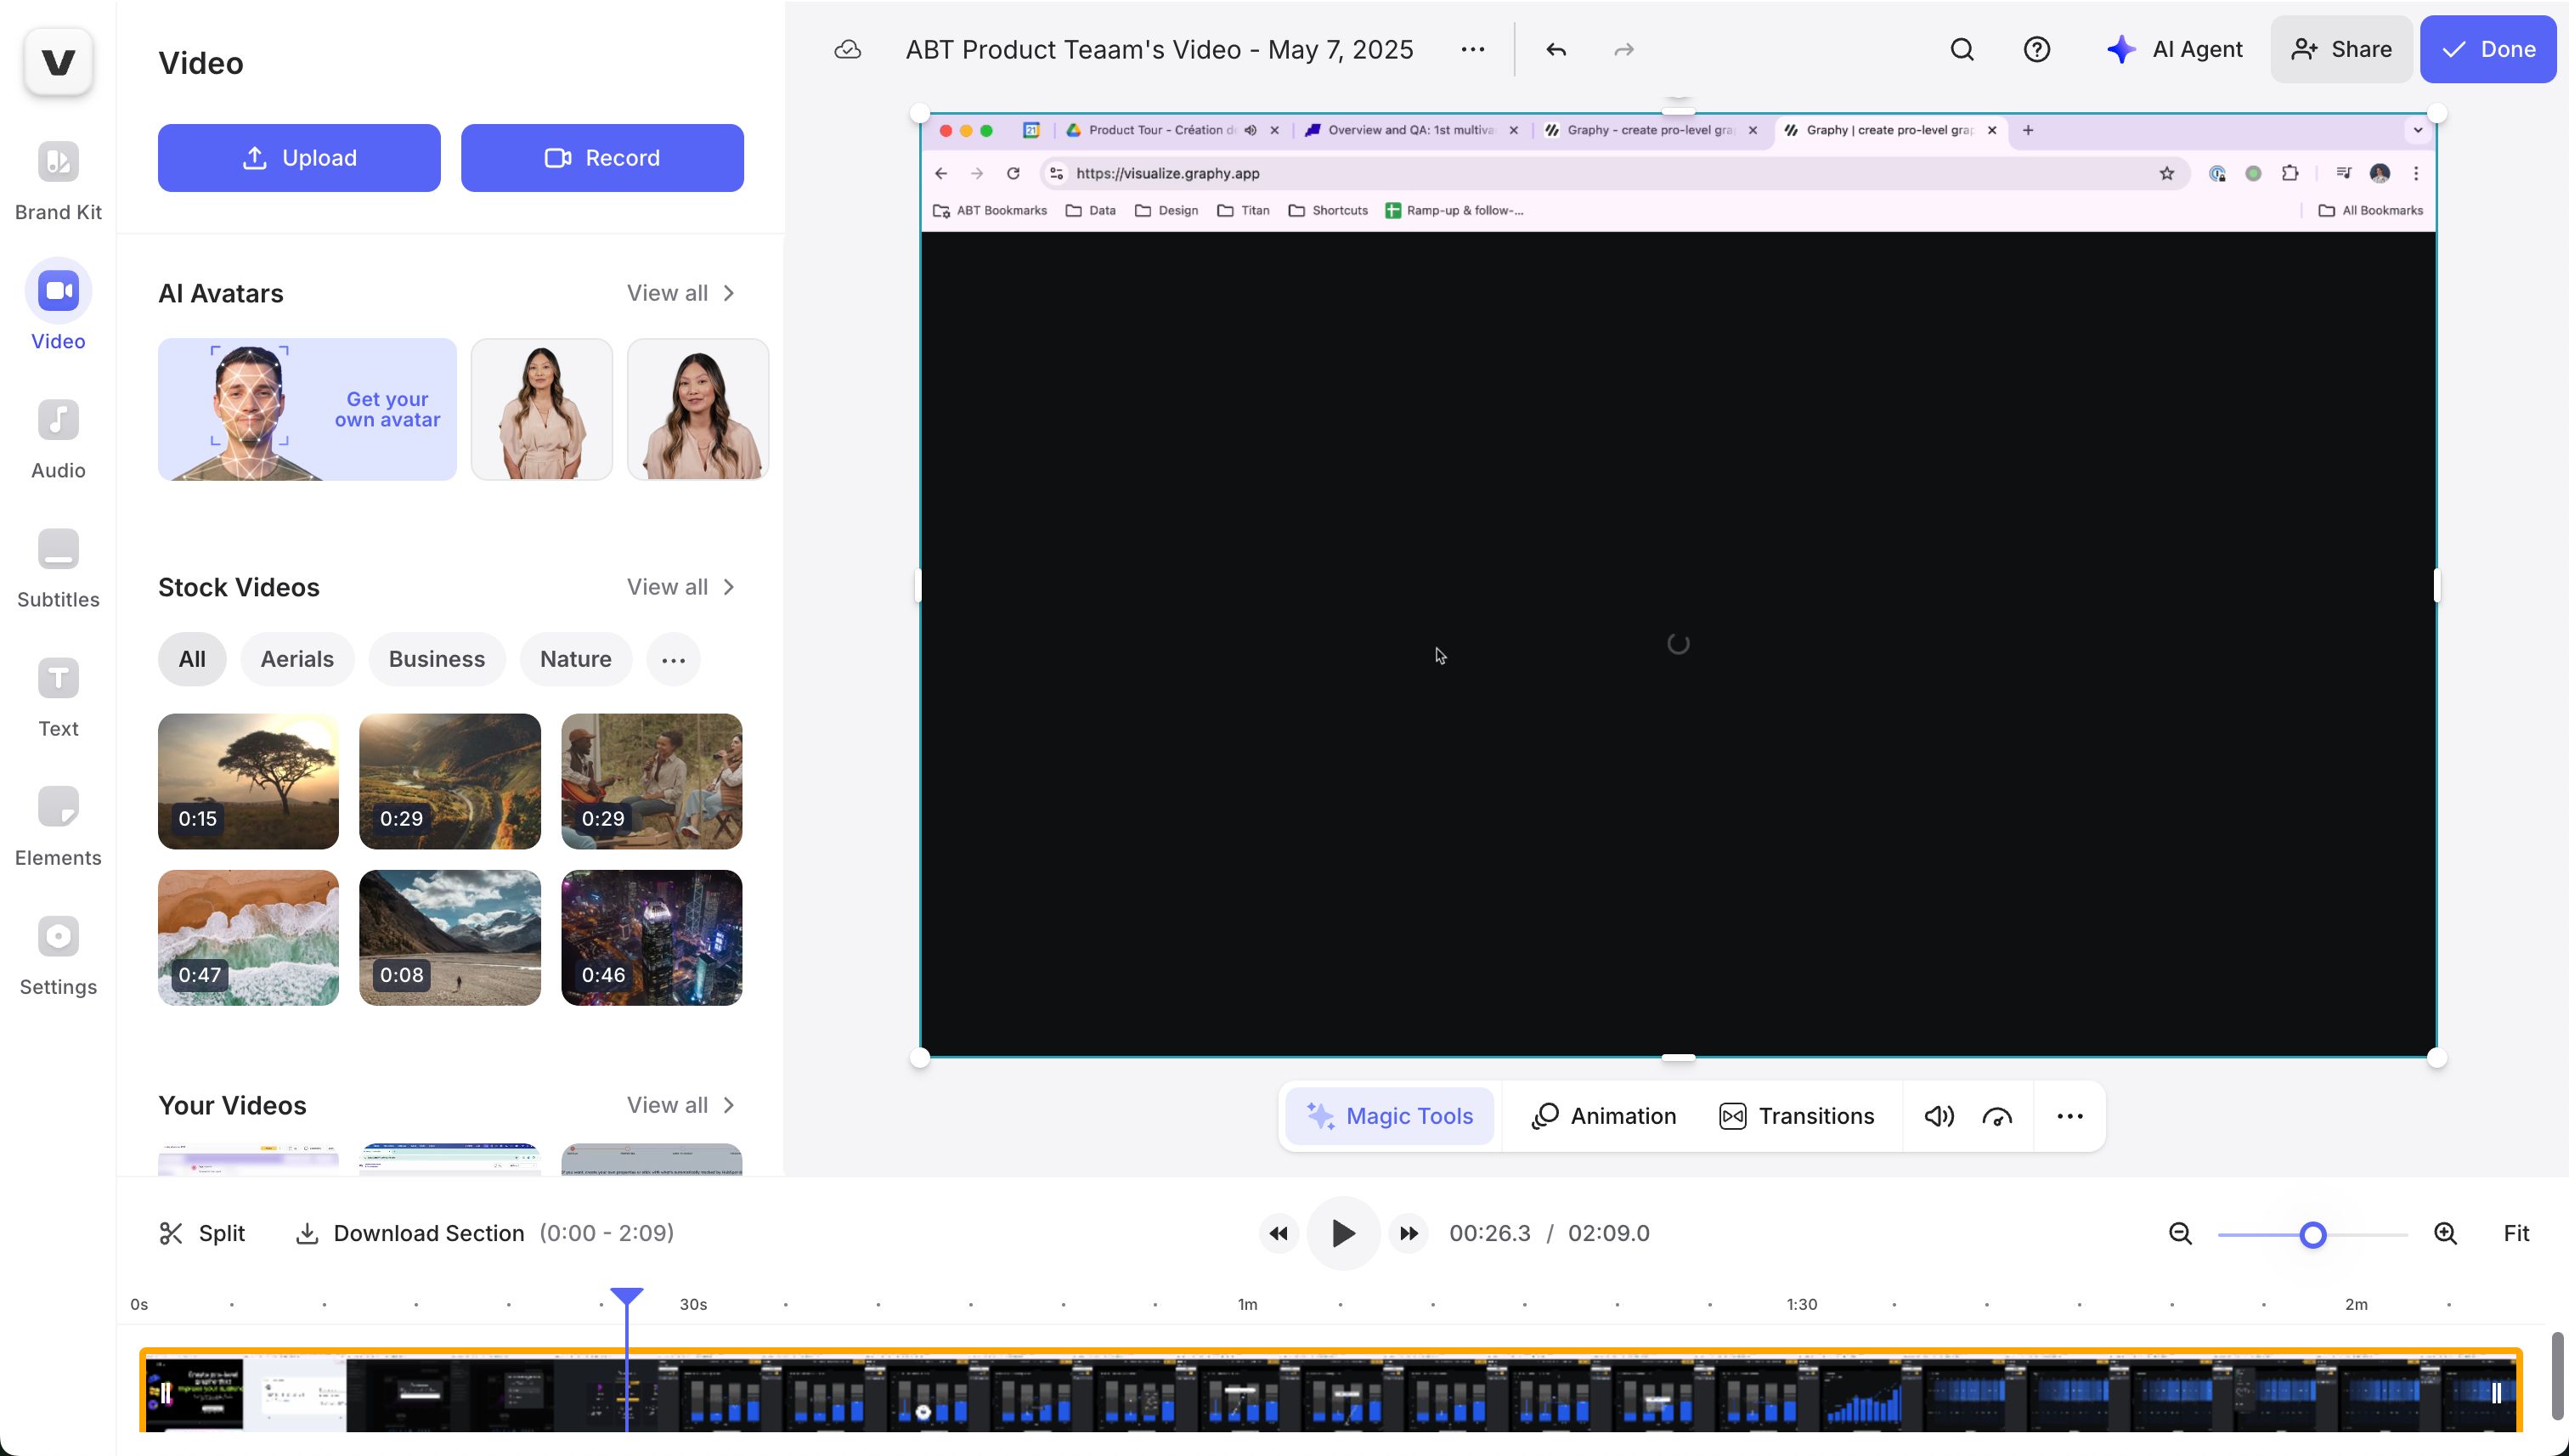Image resolution: width=2569 pixels, height=1456 pixels.
Task: Add the 0:29 winding valley road stock video
Action: click(x=450, y=781)
